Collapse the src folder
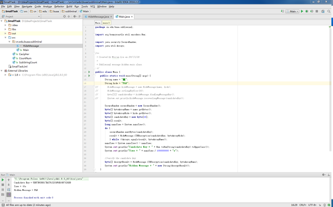The width and height of the screenshot is (333, 207). 6,38
